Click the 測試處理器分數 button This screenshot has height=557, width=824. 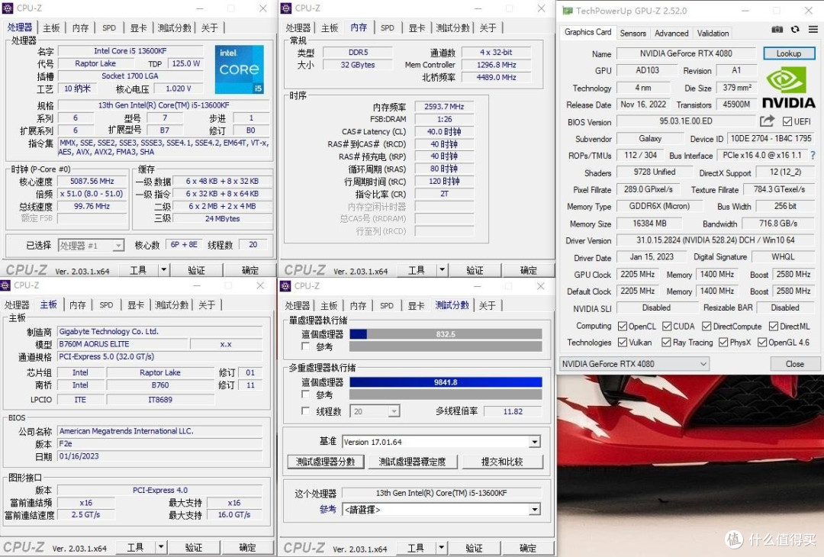[x=326, y=462]
